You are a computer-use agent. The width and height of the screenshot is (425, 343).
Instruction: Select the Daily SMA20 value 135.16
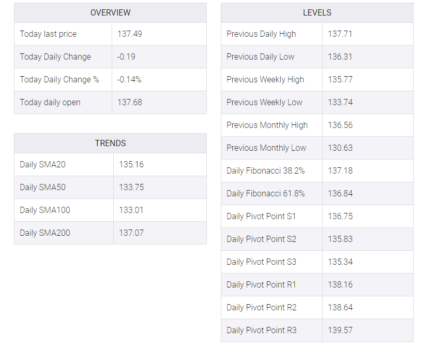[131, 164]
